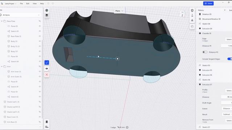Click the lowest icon at the viewport's bottom left
The height and width of the screenshot is (130, 232).
click(x=47, y=127)
